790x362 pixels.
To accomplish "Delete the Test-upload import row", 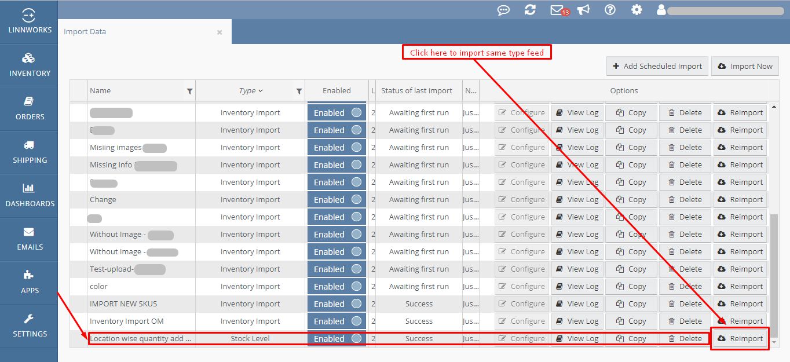I will [685, 269].
